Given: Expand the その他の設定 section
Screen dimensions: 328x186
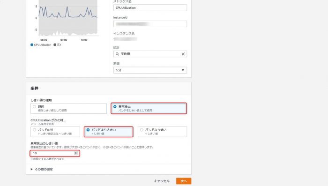Looking at the screenshot, I should click(x=42, y=169).
